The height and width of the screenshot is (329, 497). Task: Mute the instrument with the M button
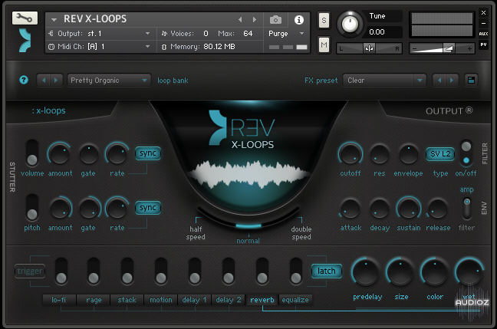324,44
